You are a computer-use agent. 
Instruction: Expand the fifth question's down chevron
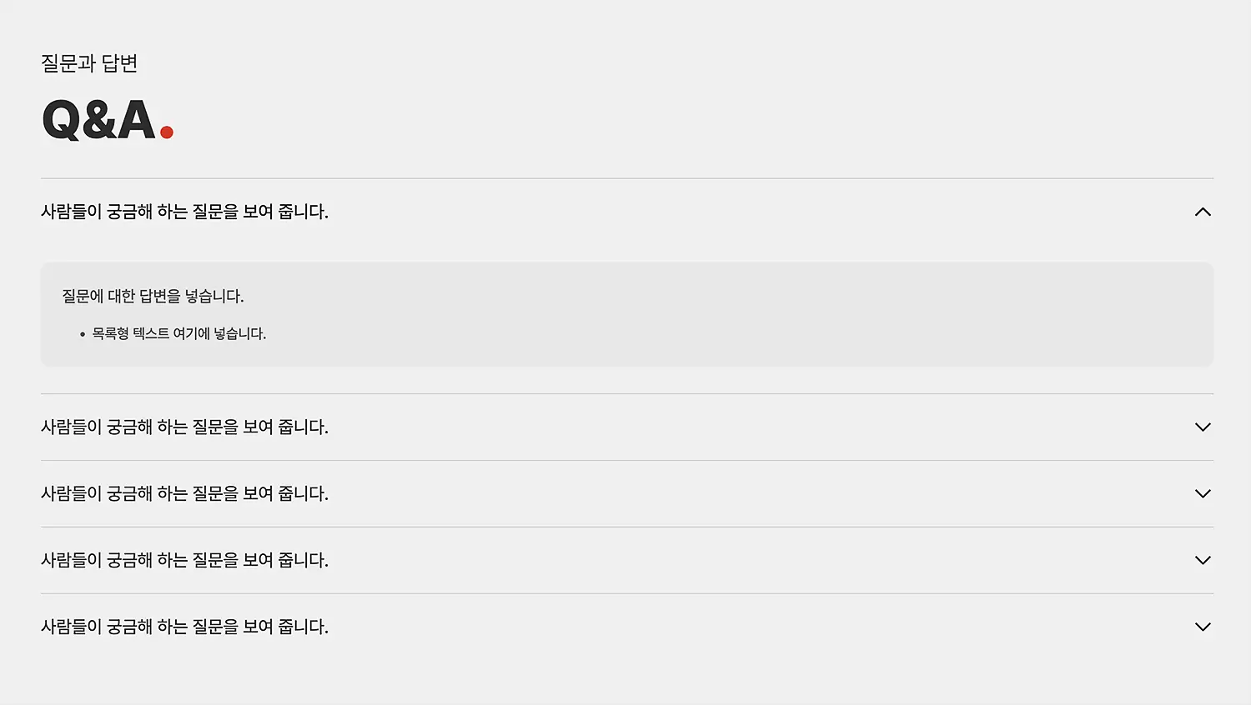click(1203, 627)
